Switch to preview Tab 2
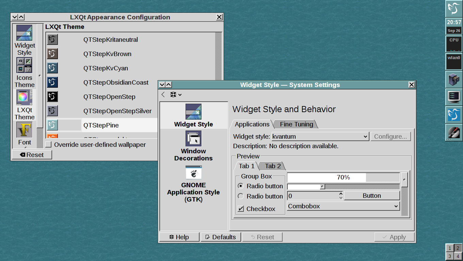This screenshot has width=463, height=261. pyautogui.click(x=273, y=166)
